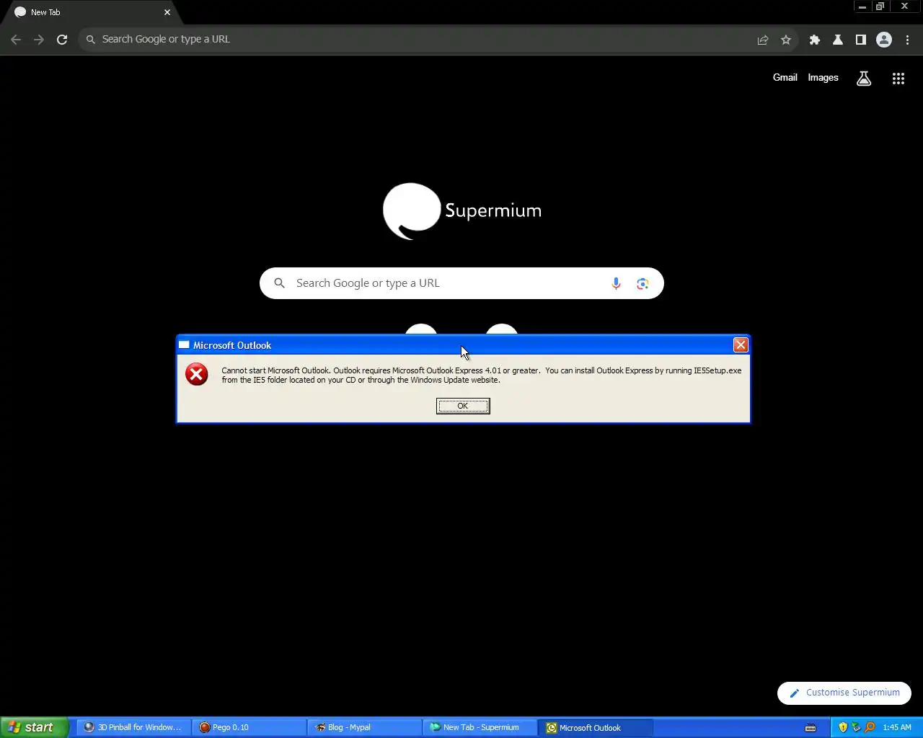Viewport: 923px width, 738px height.
Task: Select Microsoft Outlook taskbar item
Action: pyautogui.click(x=596, y=727)
